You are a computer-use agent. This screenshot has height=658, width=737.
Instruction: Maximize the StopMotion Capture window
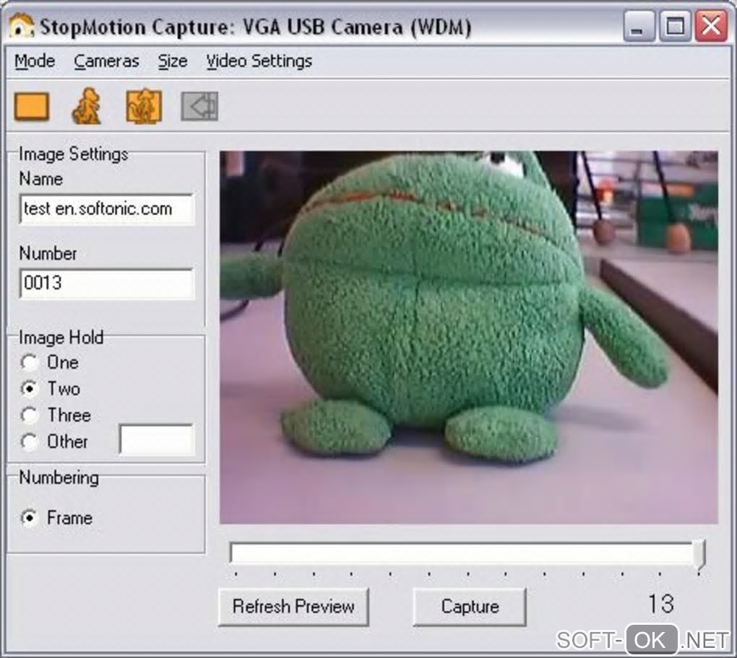coord(675,26)
